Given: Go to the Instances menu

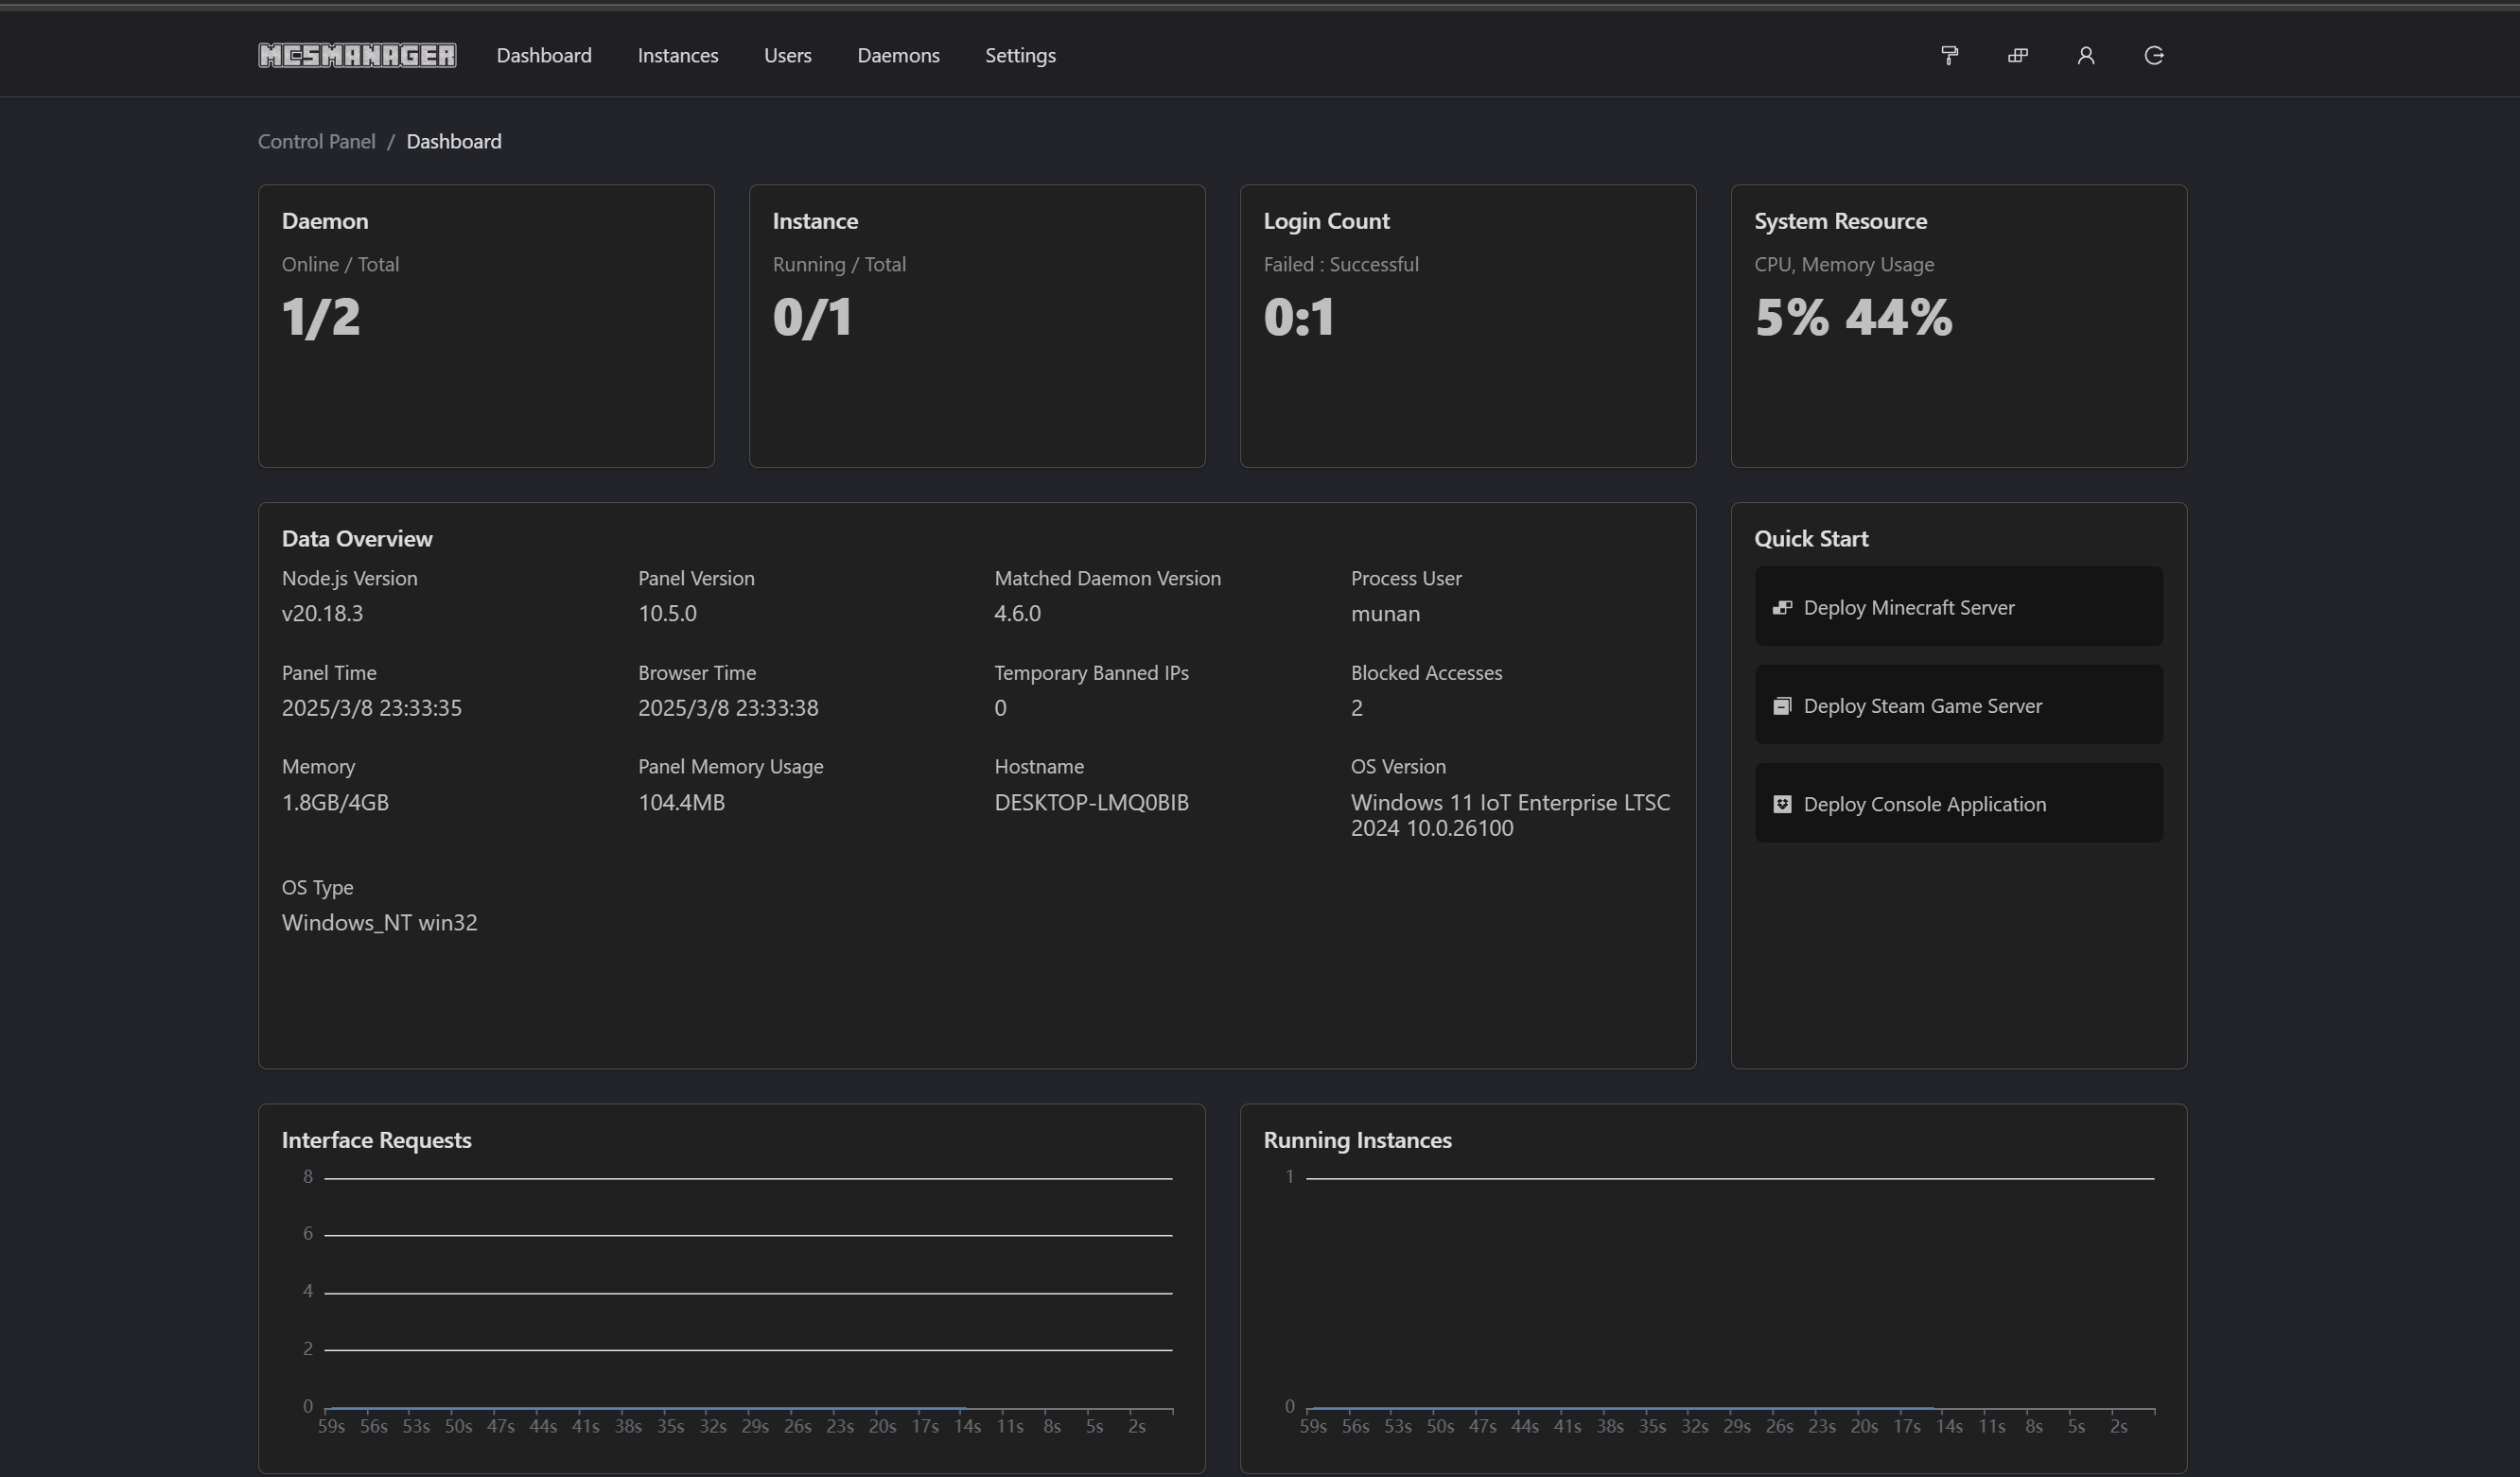Looking at the screenshot, I should click(x=678, y=55).
